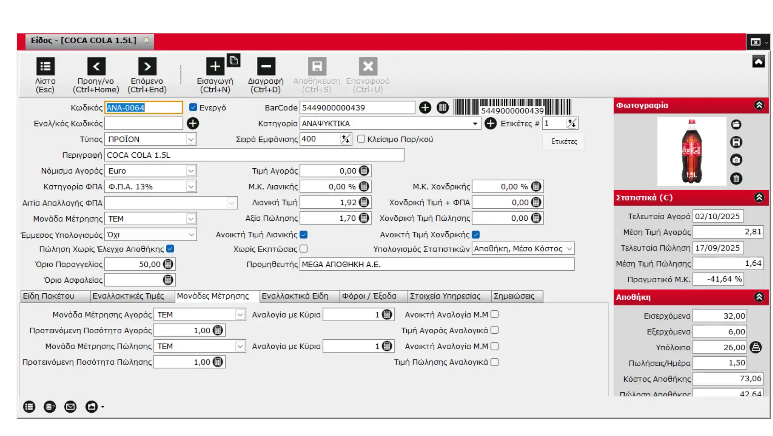Expand the Υπολογισμός Στατιστικών dropdown
The width and height of the screenshot is (773, 436).
569,249
